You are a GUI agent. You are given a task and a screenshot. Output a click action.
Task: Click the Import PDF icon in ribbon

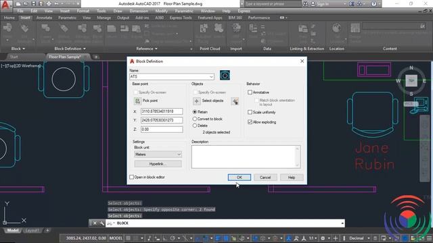tap(236, 28)
